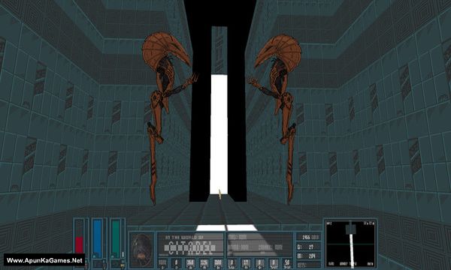This screenshot has width=451, height=270.
Task: Target the alien creature on the left
Action: click(x=161, y=115)
